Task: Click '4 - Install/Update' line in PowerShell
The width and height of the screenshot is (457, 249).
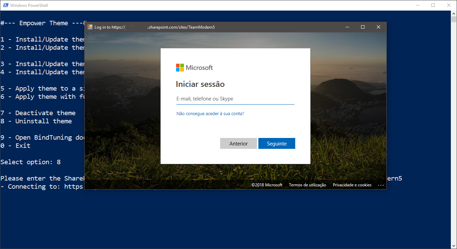Action: [x=42, y=72]
